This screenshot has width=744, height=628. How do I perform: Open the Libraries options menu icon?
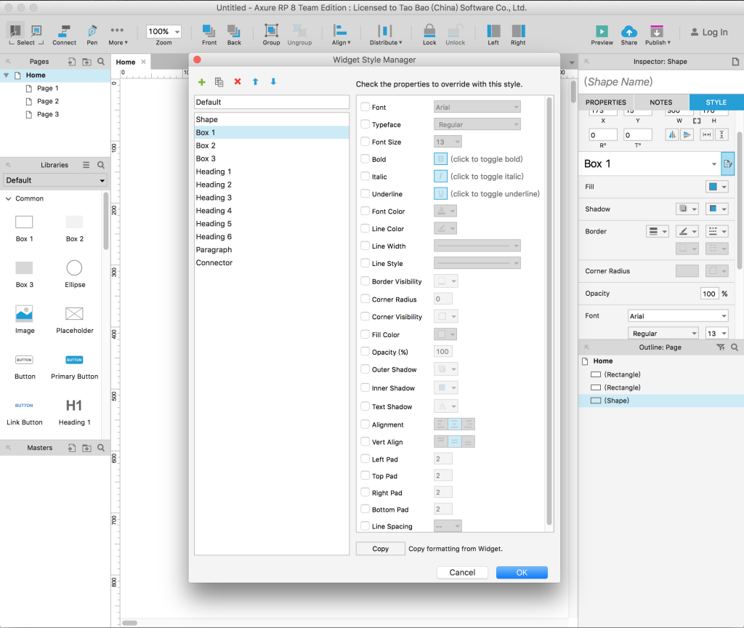(x=86, y=165)
